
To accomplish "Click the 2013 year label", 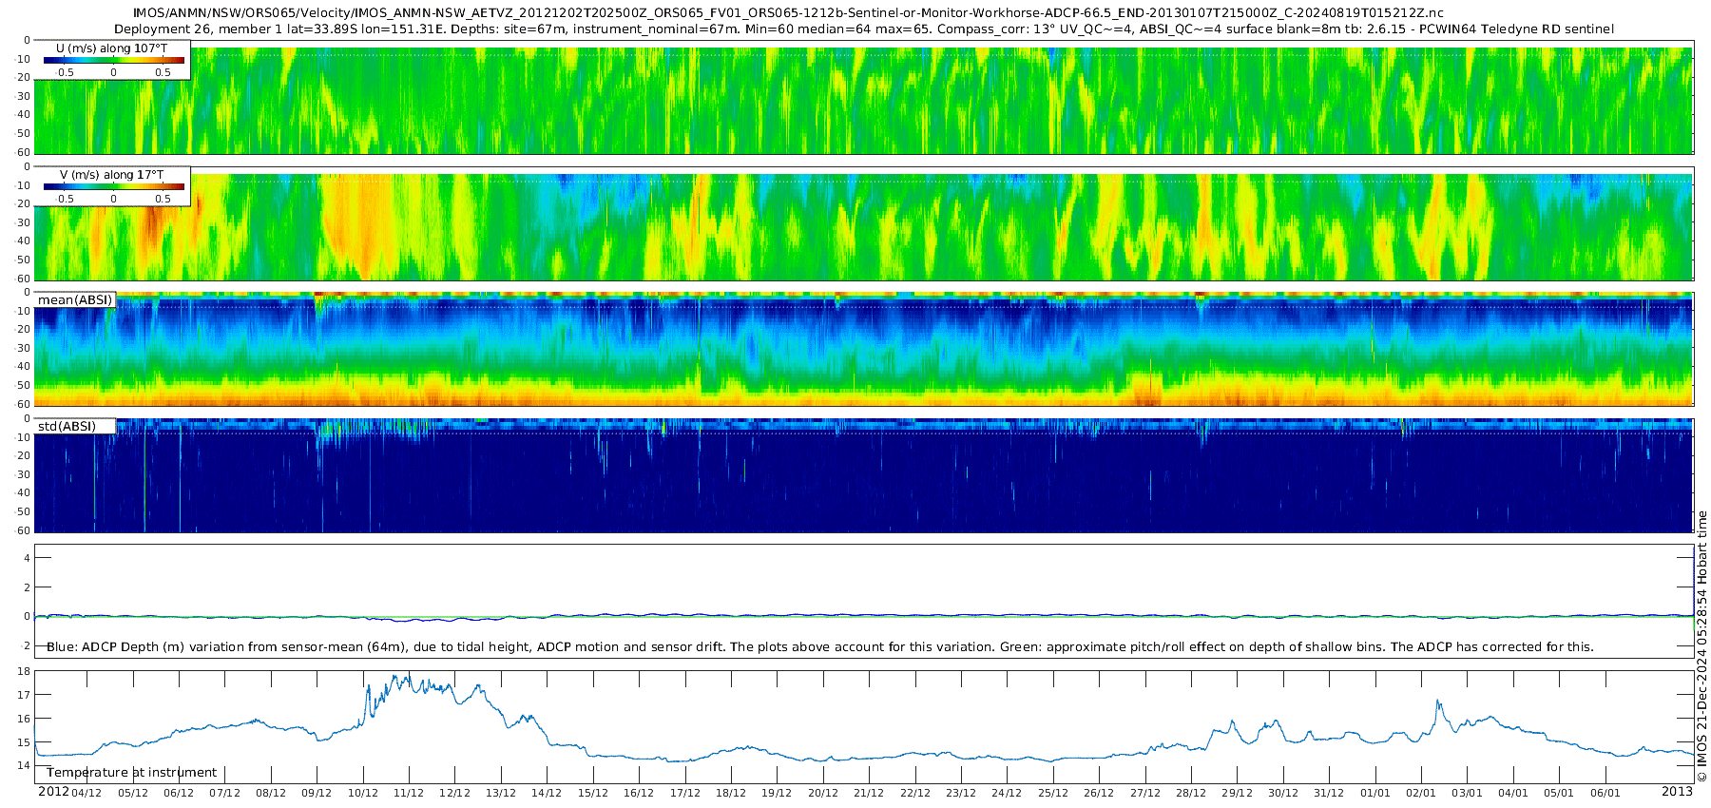I will point(1677,792).
